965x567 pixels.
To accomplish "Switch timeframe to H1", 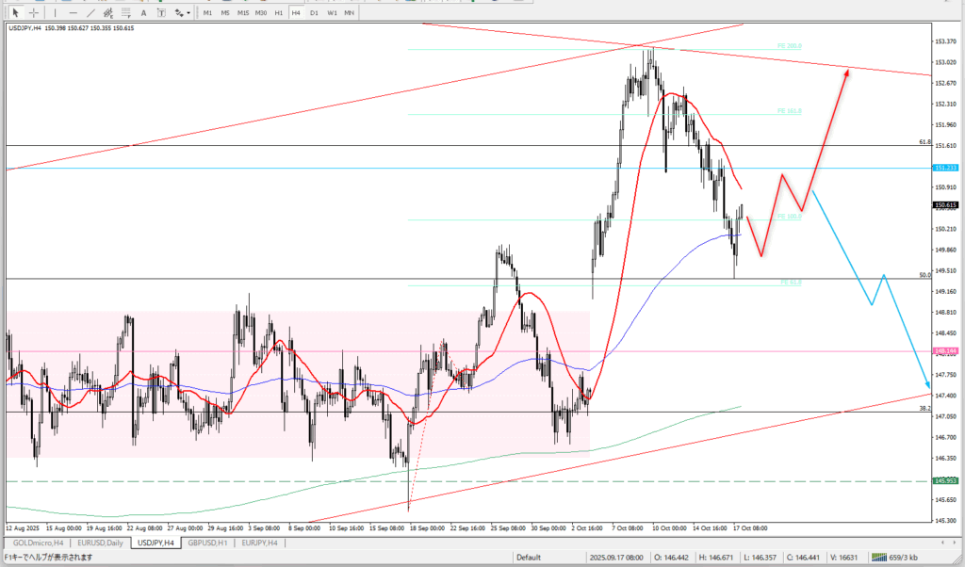I will pos(278,12).
